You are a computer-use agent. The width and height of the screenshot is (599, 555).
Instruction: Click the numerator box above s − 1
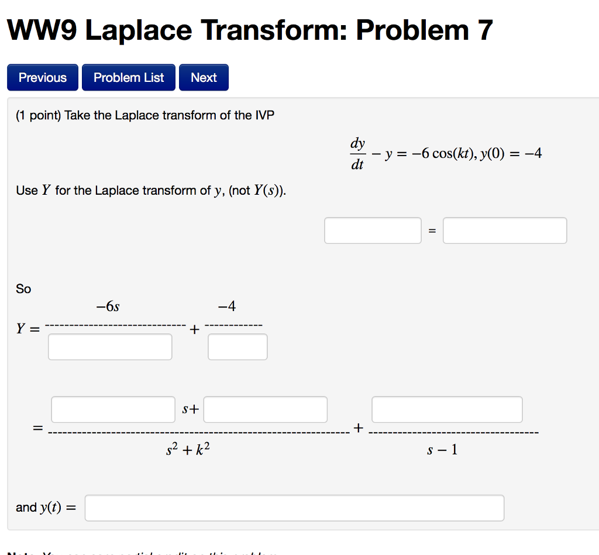447,409
